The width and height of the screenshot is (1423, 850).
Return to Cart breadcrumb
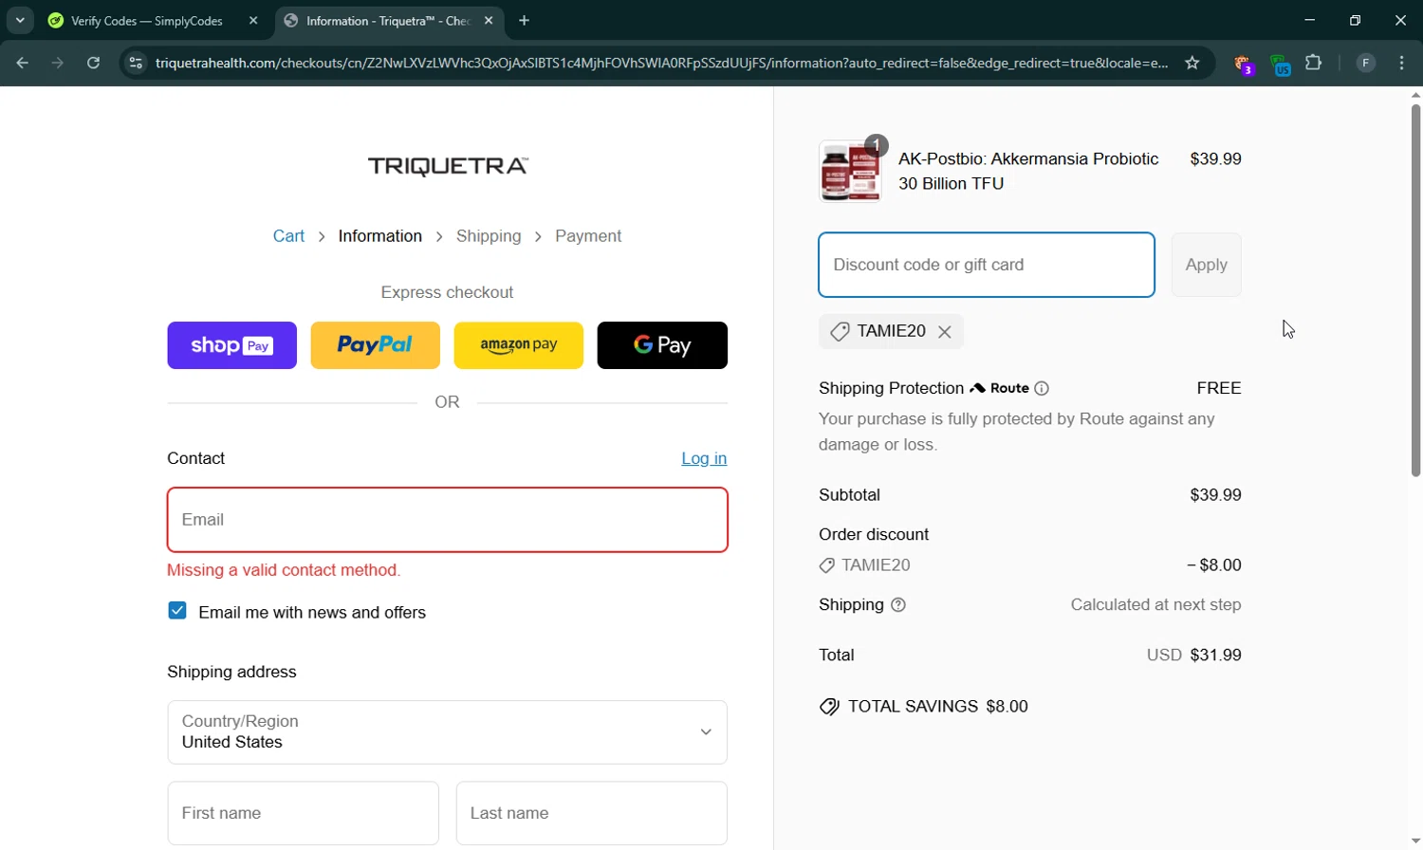(x=288, y=236)
